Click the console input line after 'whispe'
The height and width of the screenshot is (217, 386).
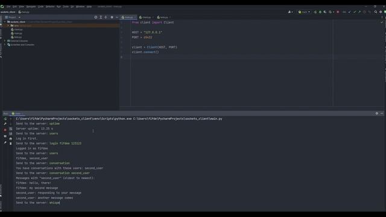(x=60, y=203)
